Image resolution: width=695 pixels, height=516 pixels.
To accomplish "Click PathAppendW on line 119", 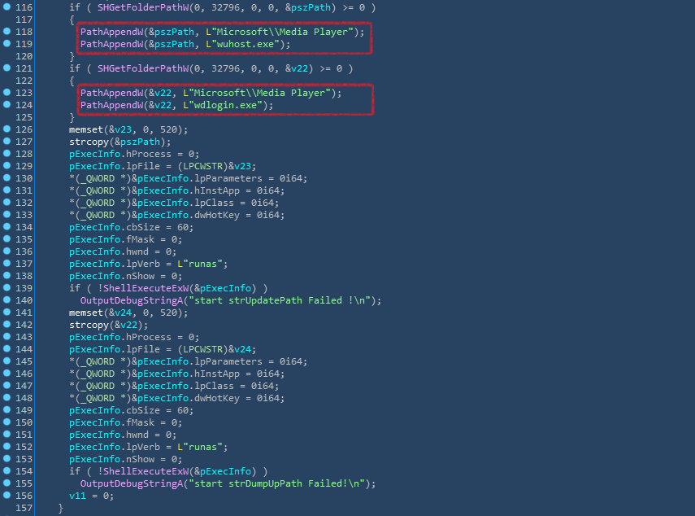I will pyautogui.click(x=111, y=44).
